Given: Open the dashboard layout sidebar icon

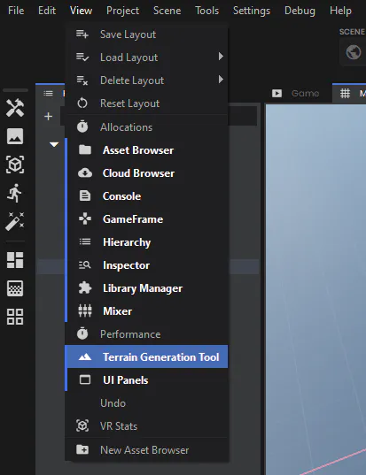Looking at the screenshot, I should (15, 260).
